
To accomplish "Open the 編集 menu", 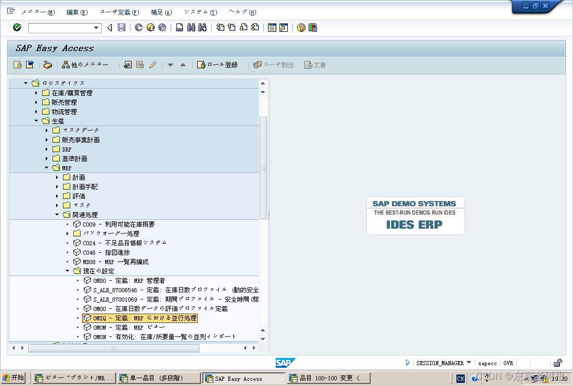I will click(x=77, y=12).
